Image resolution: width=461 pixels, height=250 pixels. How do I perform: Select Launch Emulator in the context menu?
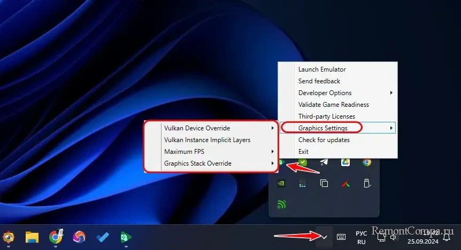[x=322, y=69]
